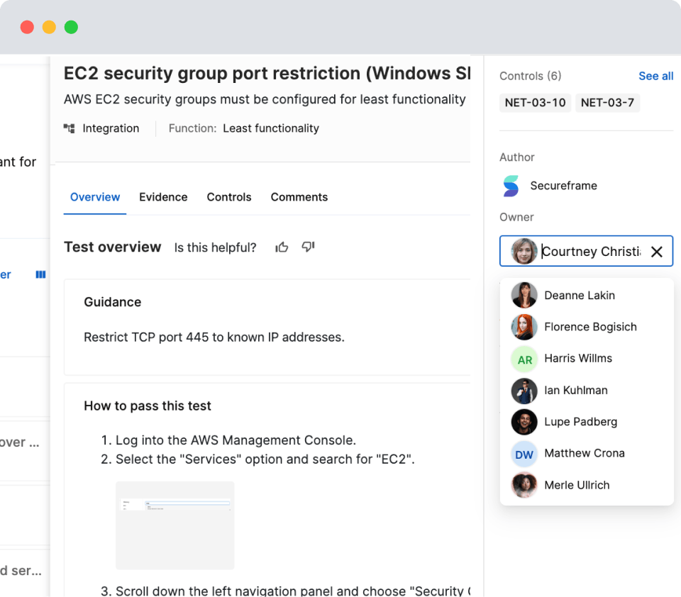This screenshot has width=681, height=597.
Task: Choose Lupe Padberg as owner
Action: pyautogui.click(x=580, y=422)
